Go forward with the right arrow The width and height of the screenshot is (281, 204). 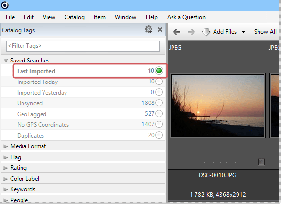point(191,32)
